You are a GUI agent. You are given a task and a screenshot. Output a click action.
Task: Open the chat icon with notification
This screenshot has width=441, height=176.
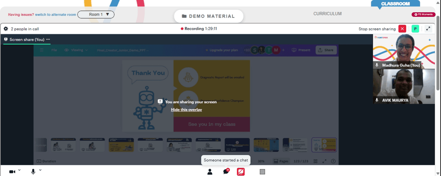(226, 171)
